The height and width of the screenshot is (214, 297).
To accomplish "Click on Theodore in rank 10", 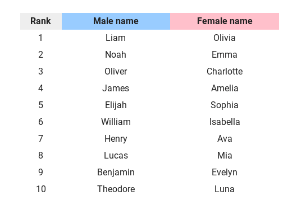I will pos(116,189).
